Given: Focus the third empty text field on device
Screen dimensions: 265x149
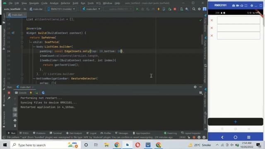Looking at the screenshot, I should click(238, 36).
